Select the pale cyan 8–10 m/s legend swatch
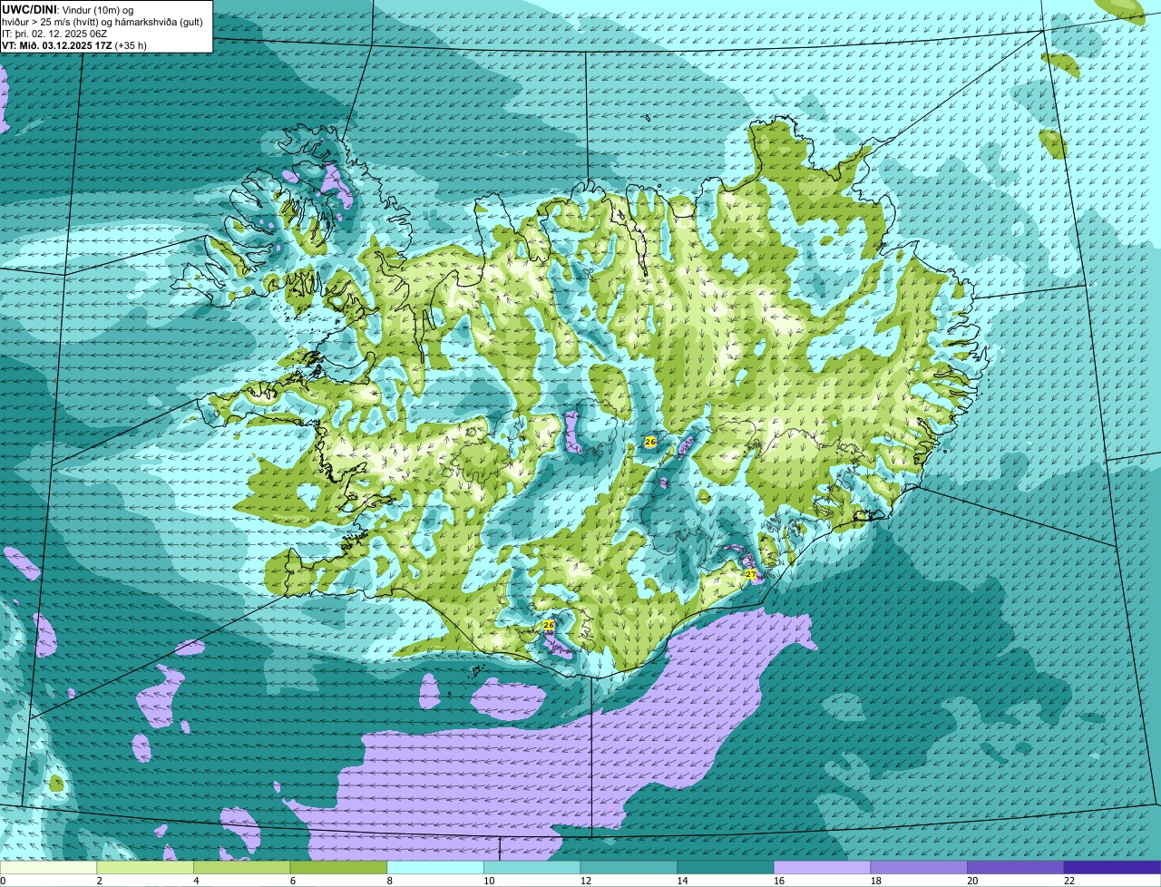1161x887 pixels. [435, 868]
